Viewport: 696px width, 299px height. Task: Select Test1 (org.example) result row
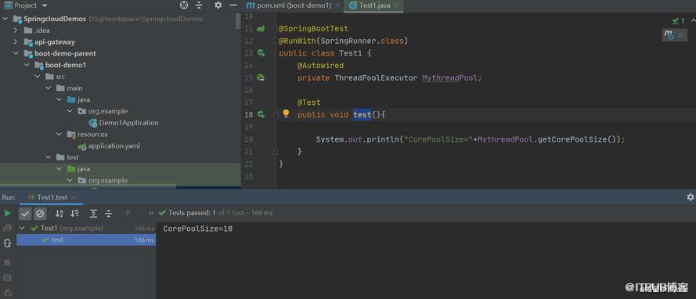pos(86,229)
